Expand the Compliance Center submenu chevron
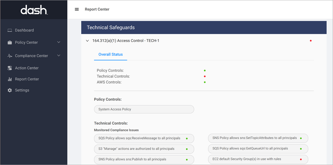This screenshot has width=333, height=165. point(59,56)
